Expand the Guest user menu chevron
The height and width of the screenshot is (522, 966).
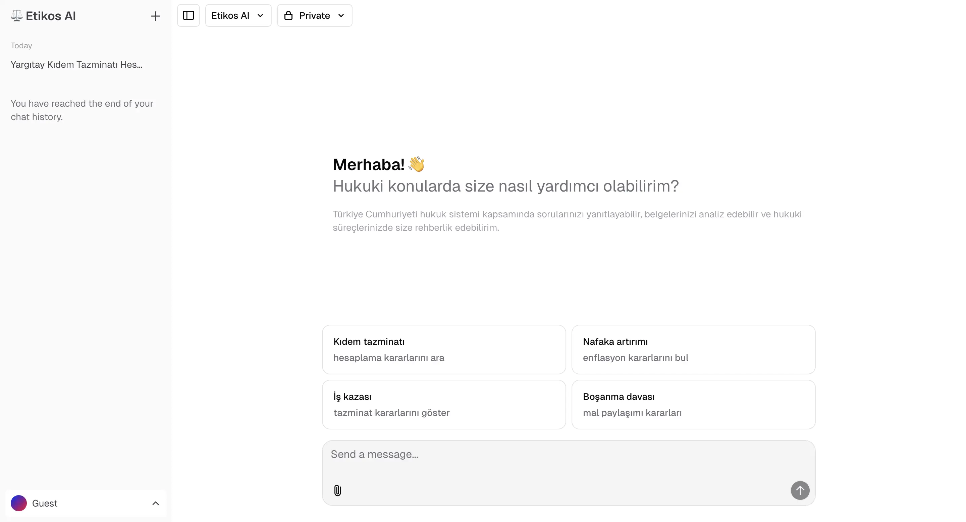coord(156,503)
